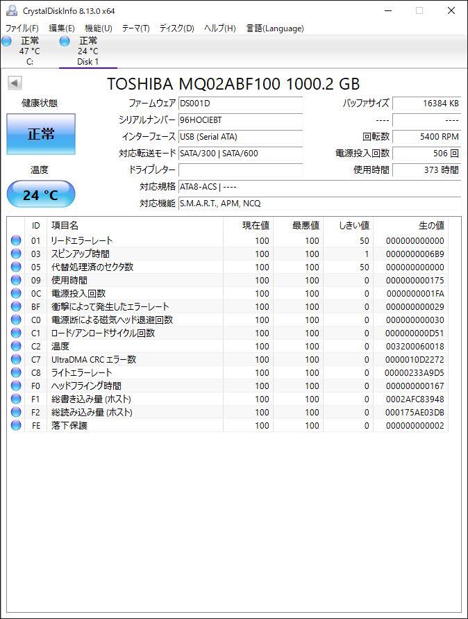The width and height of the screenshot is (468, 619).
Task: Select raw value 0000000006B9
Action: [x=415, y=254]
